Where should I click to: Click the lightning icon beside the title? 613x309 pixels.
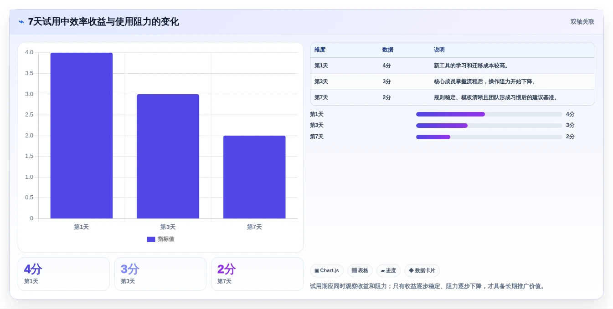pos(21,22)
